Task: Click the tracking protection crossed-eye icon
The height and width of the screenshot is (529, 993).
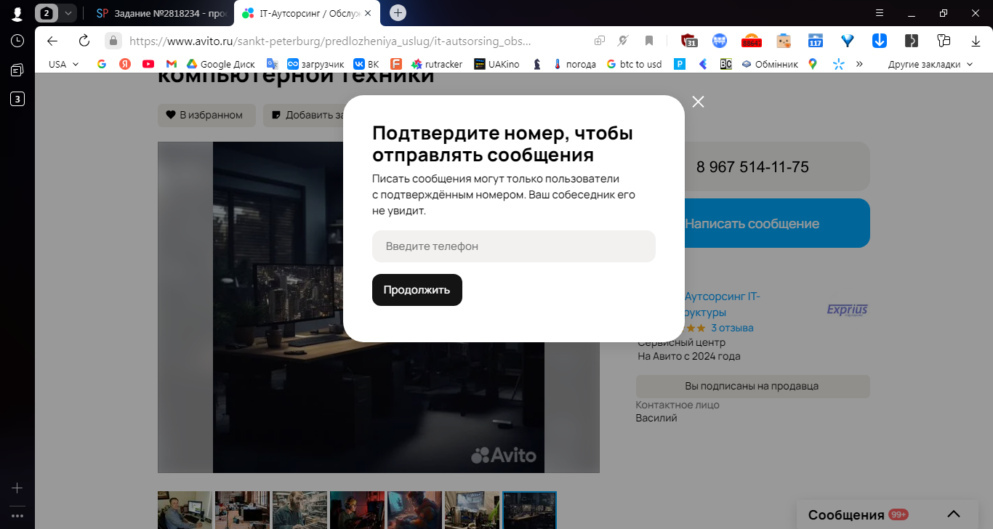Action: [x=623, y=41]
